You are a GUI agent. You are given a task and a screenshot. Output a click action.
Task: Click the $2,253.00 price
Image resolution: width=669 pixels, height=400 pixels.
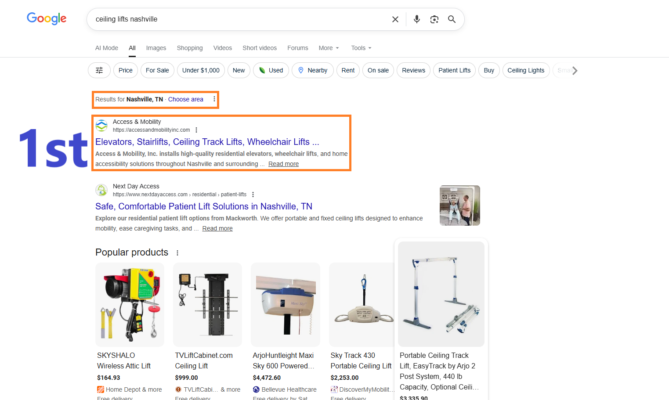[x=344, y=378]
